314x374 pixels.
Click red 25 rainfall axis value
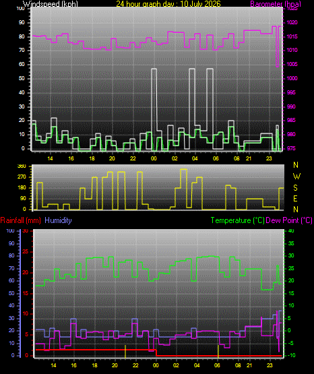25,251
